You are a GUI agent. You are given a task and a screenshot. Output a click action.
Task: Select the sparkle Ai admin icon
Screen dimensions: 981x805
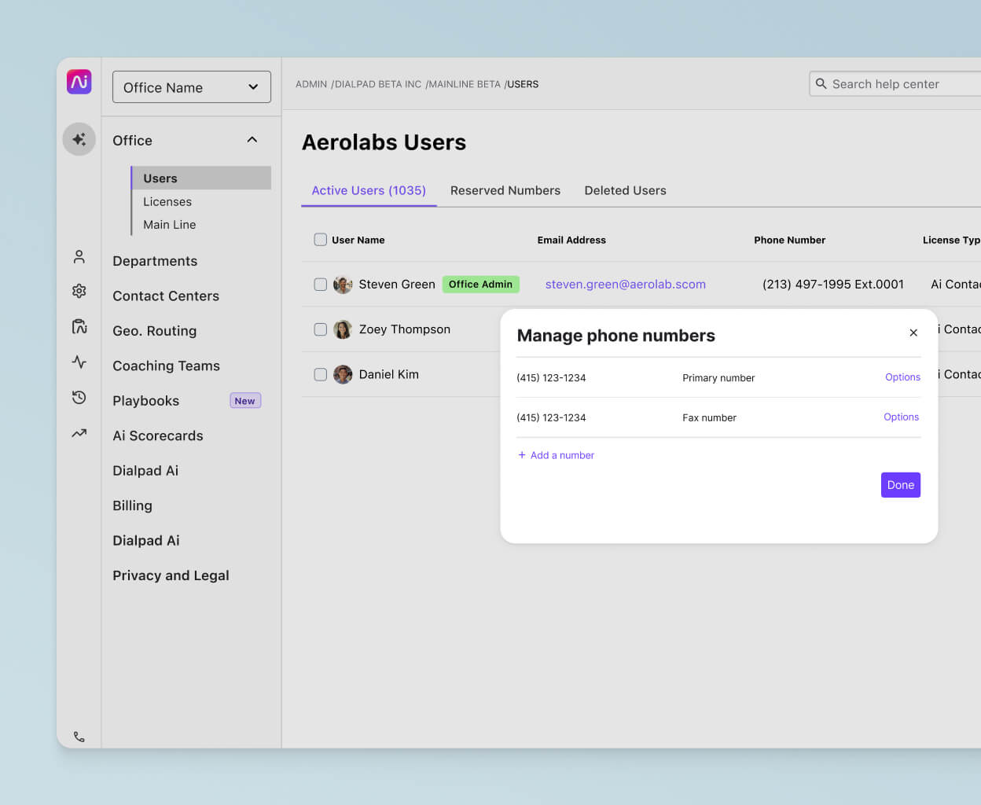coord(79,138)
